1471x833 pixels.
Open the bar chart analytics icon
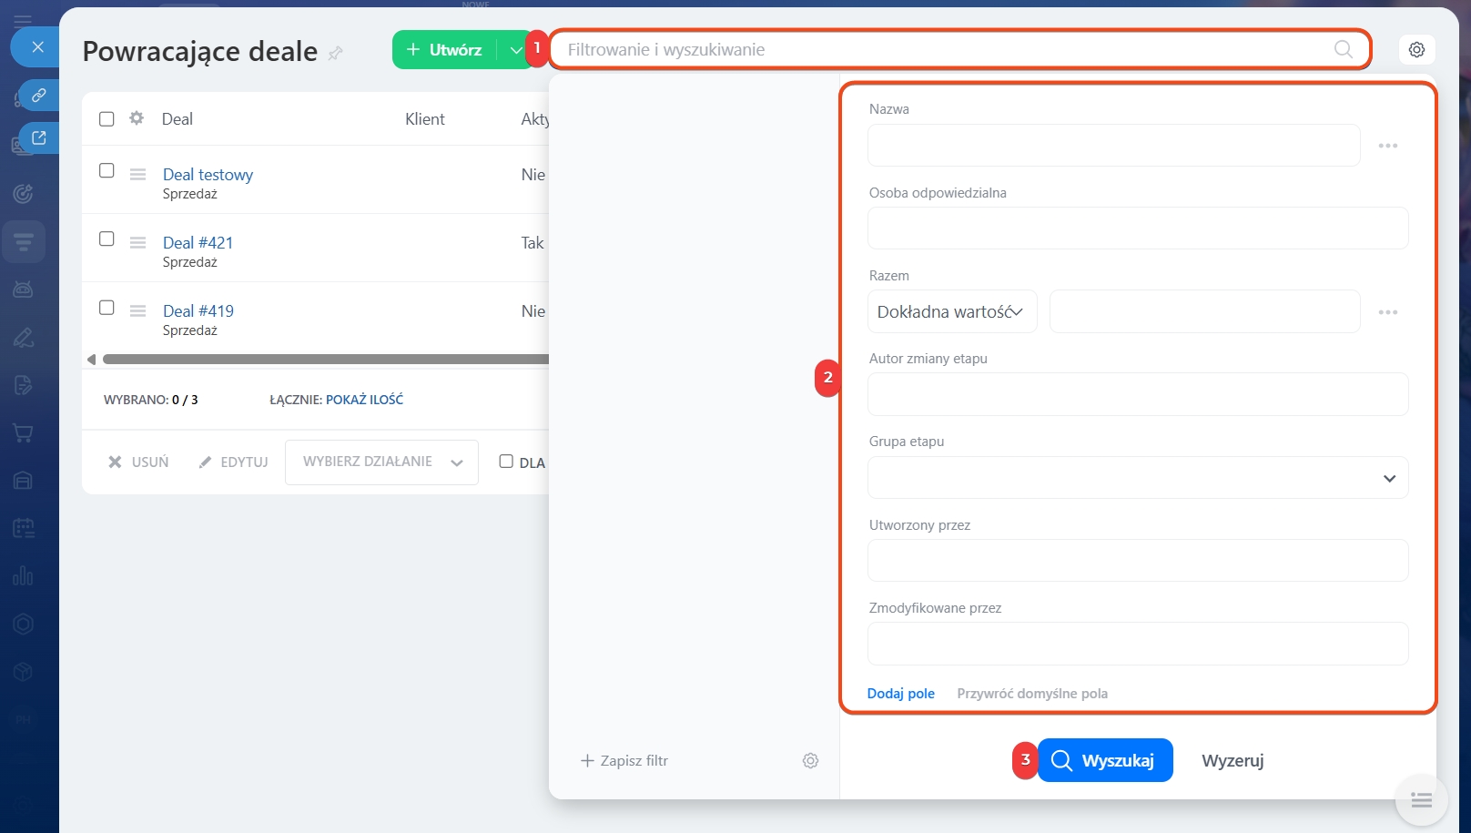click(24, 576)
